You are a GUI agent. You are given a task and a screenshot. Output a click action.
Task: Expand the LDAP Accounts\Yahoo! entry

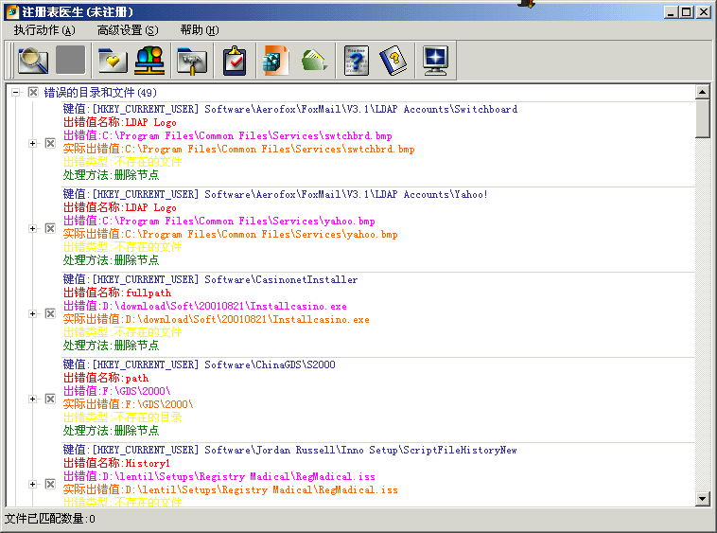click(x=33, y=228)
